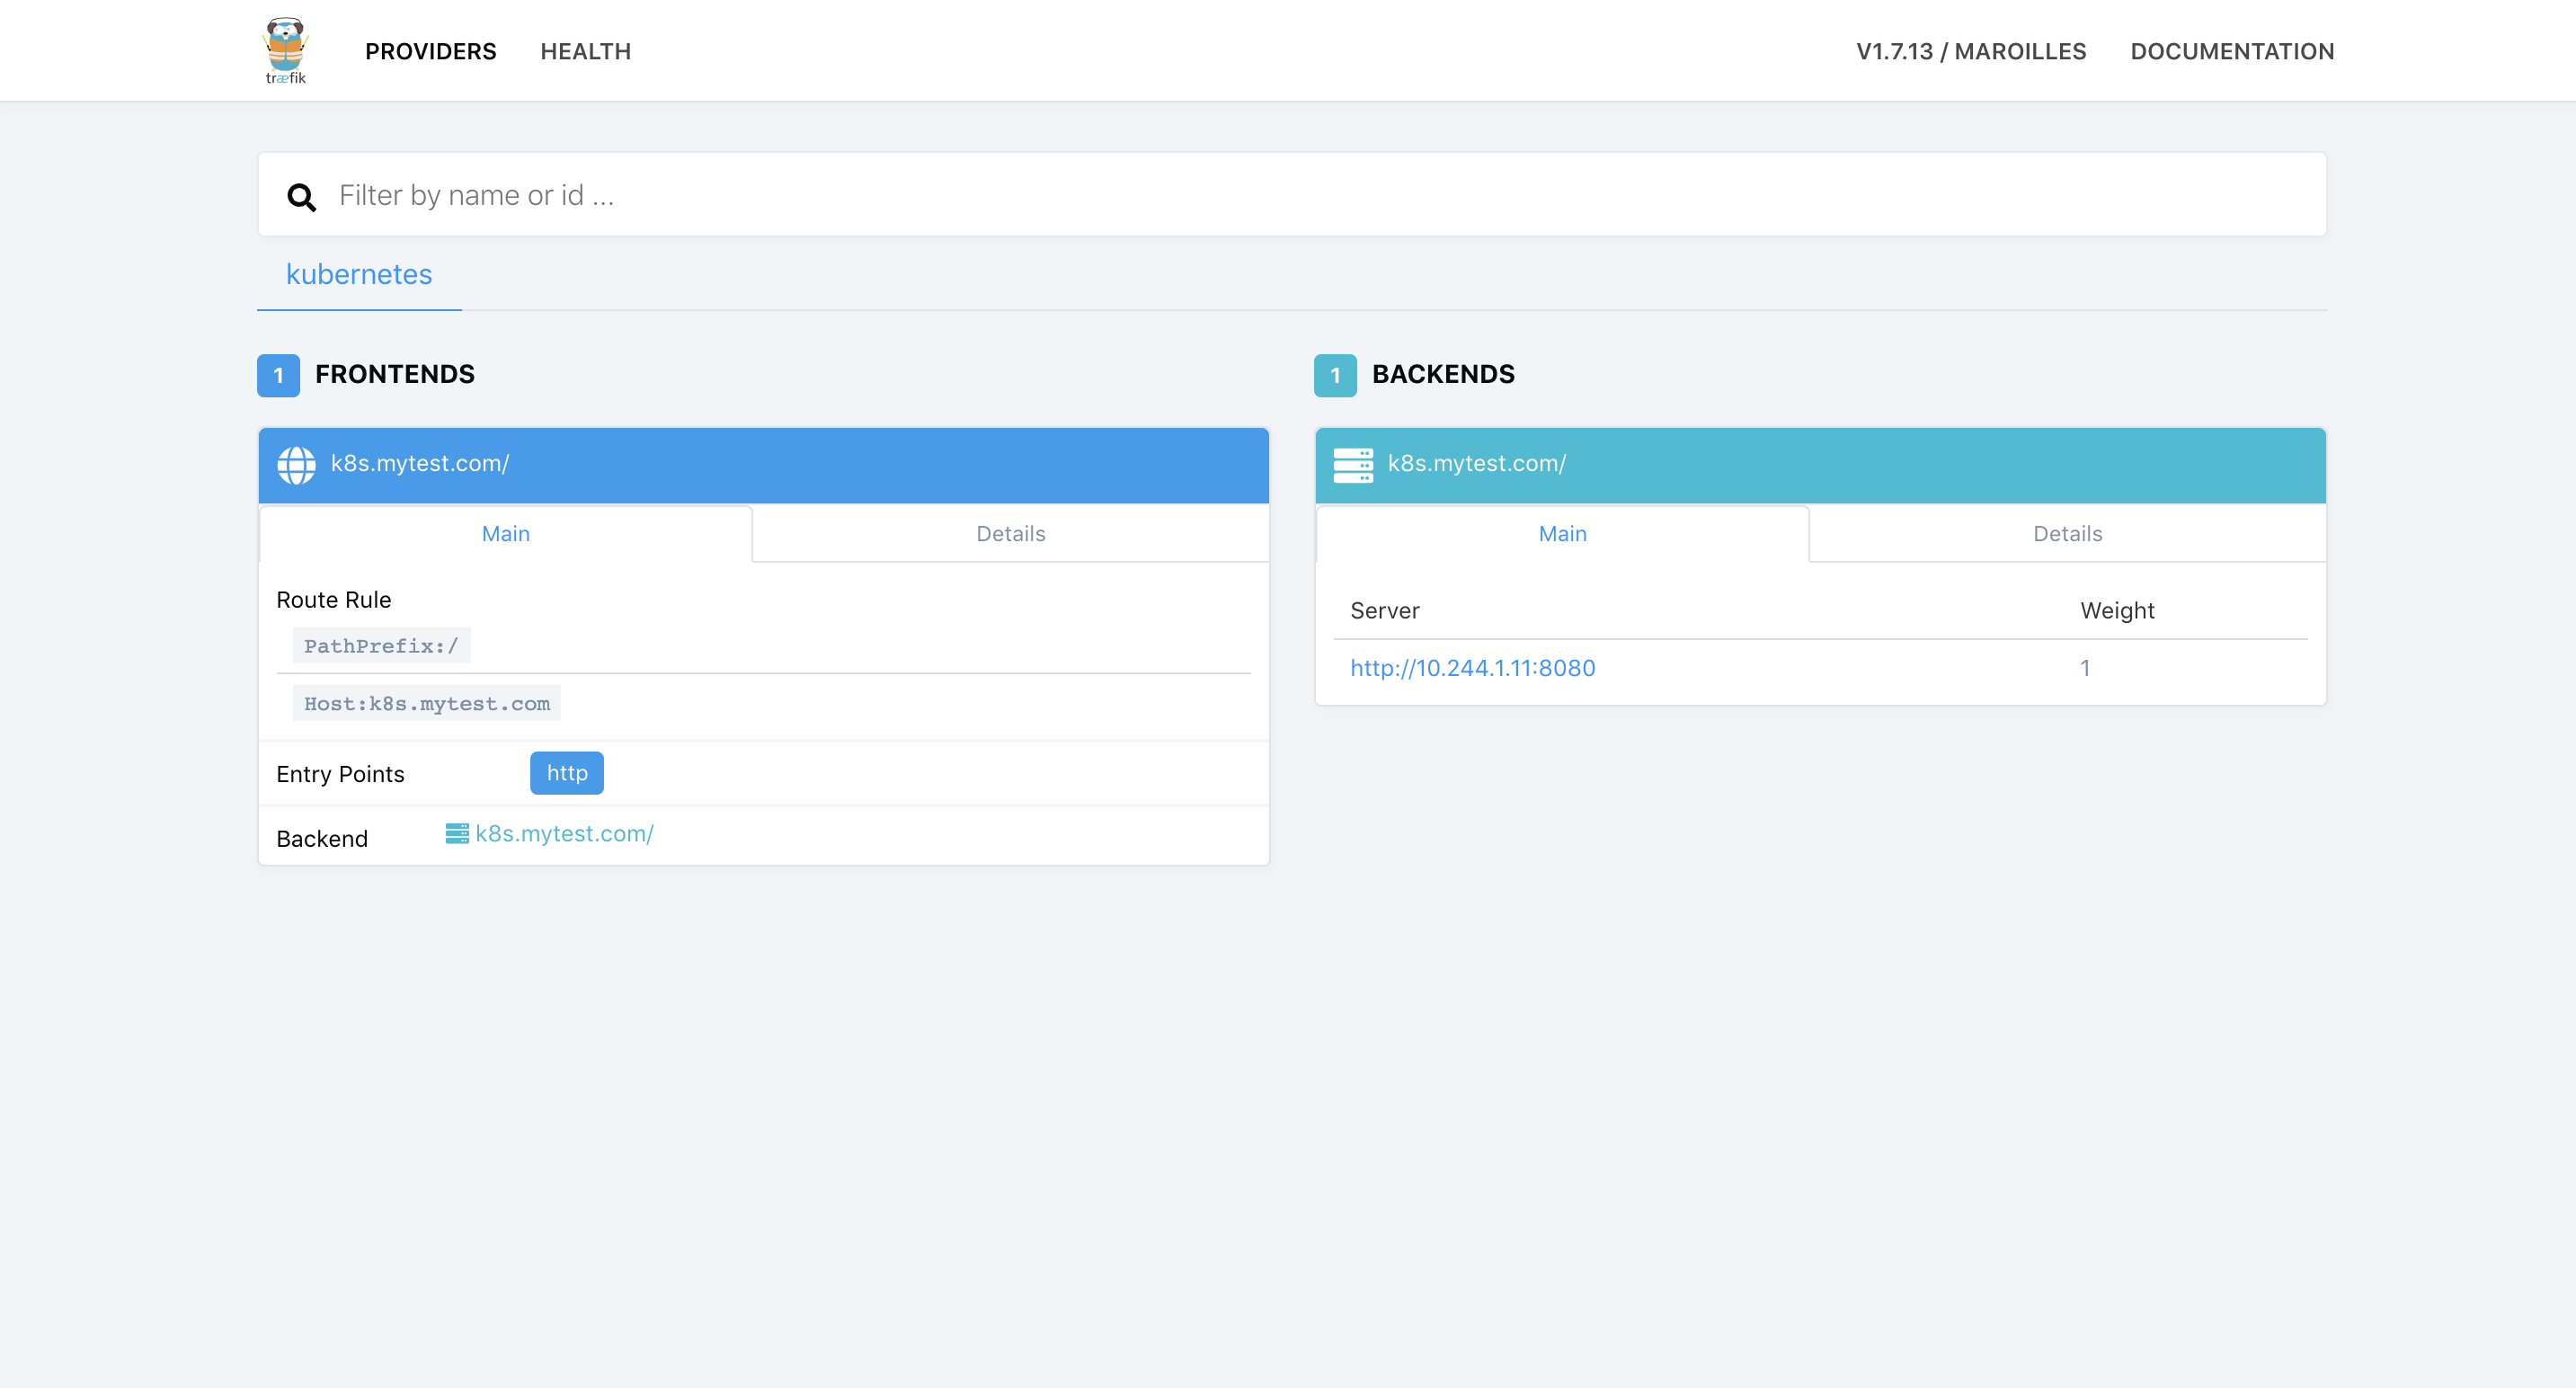Image resolution: width=2576 pixels, height=1388 pixels.
Task: Click the frontends count badge
Action: [x=278, y=376]
